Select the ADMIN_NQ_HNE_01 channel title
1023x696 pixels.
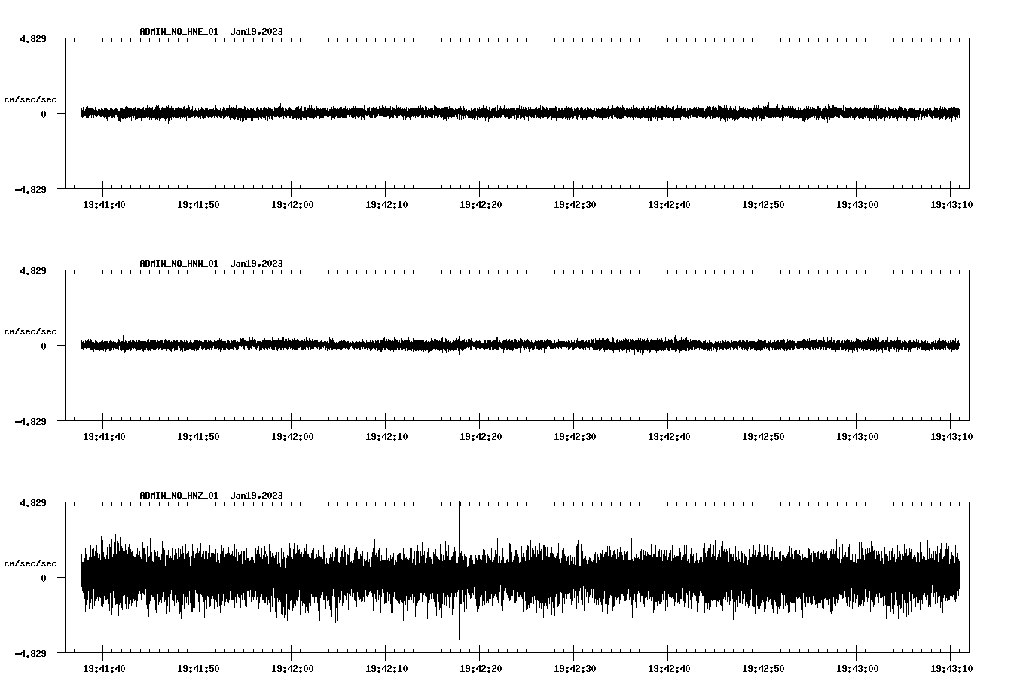click(179, 30)
